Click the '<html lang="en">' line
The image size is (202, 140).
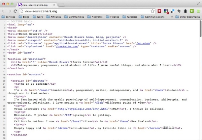point(21,24)
